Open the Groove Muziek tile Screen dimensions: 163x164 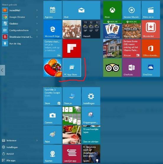[x=131, y=10]
